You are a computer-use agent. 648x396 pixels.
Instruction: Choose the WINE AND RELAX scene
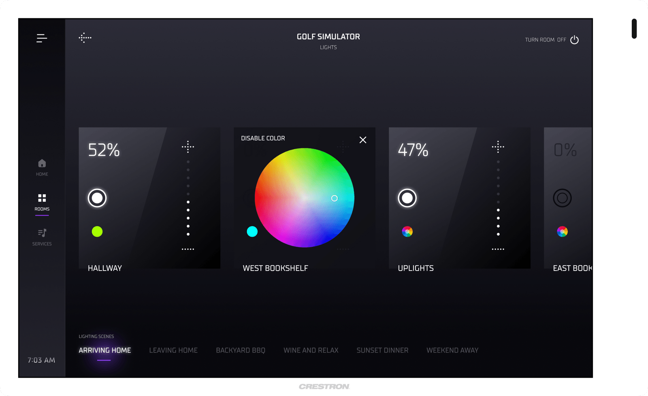point(311,350)
